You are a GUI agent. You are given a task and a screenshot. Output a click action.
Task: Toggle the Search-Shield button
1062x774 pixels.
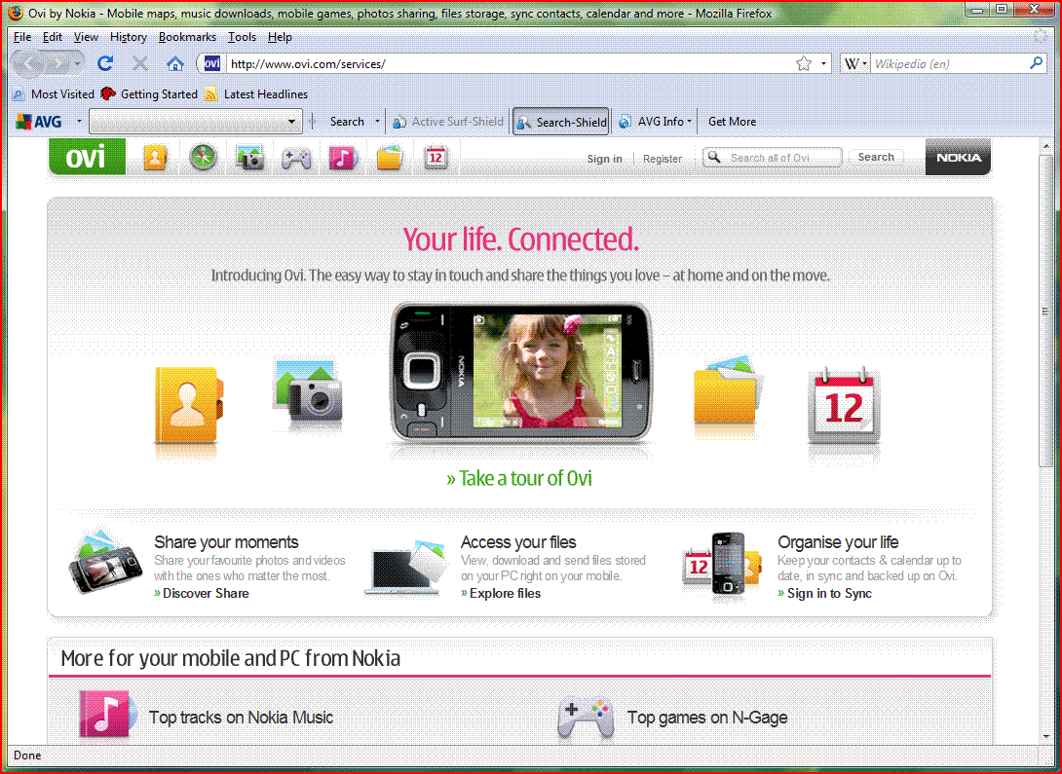pos(561,122)
